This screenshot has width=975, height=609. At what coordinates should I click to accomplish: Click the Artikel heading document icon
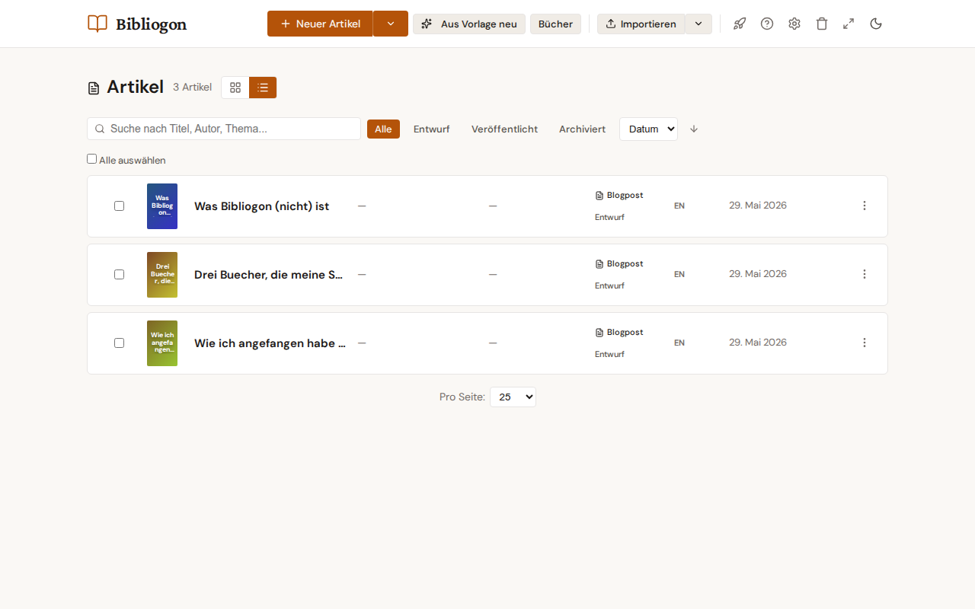94,88
